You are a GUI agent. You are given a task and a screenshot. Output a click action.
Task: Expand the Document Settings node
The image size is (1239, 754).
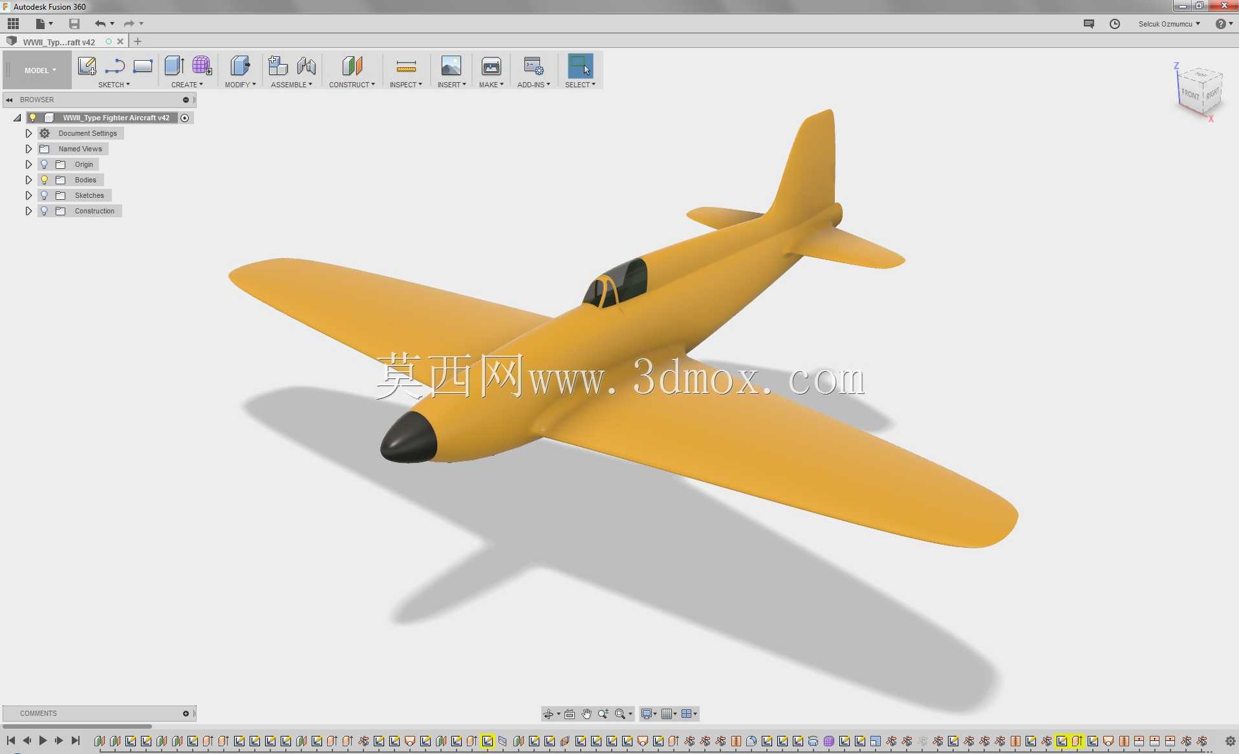point(28,133)
